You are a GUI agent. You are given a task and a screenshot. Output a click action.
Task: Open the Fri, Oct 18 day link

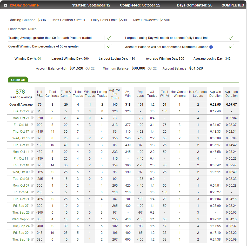[21, 125]
